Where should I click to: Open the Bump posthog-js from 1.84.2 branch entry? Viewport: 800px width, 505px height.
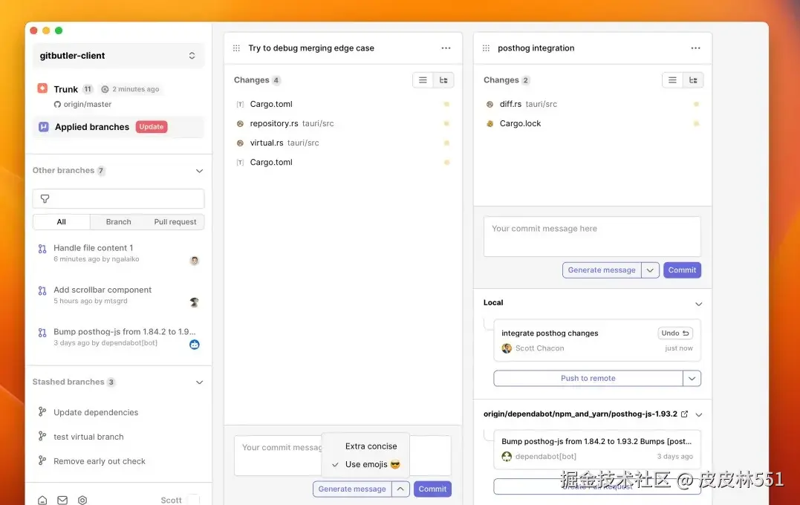click(x=118, y=337)
